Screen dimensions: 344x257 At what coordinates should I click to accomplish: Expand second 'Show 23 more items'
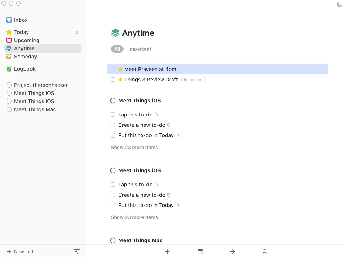pyautogui.click(x=134, y=217)
